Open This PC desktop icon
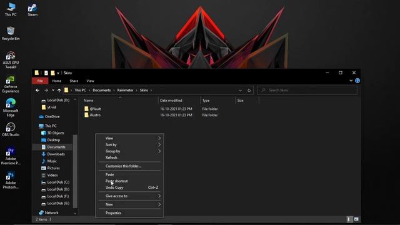This screenshot has height=225, width=400. (11, 10)
